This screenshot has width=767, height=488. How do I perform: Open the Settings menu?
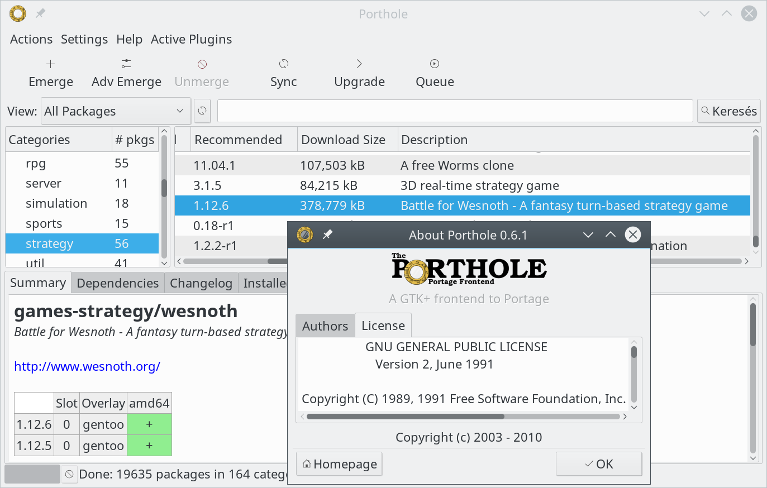84,39
